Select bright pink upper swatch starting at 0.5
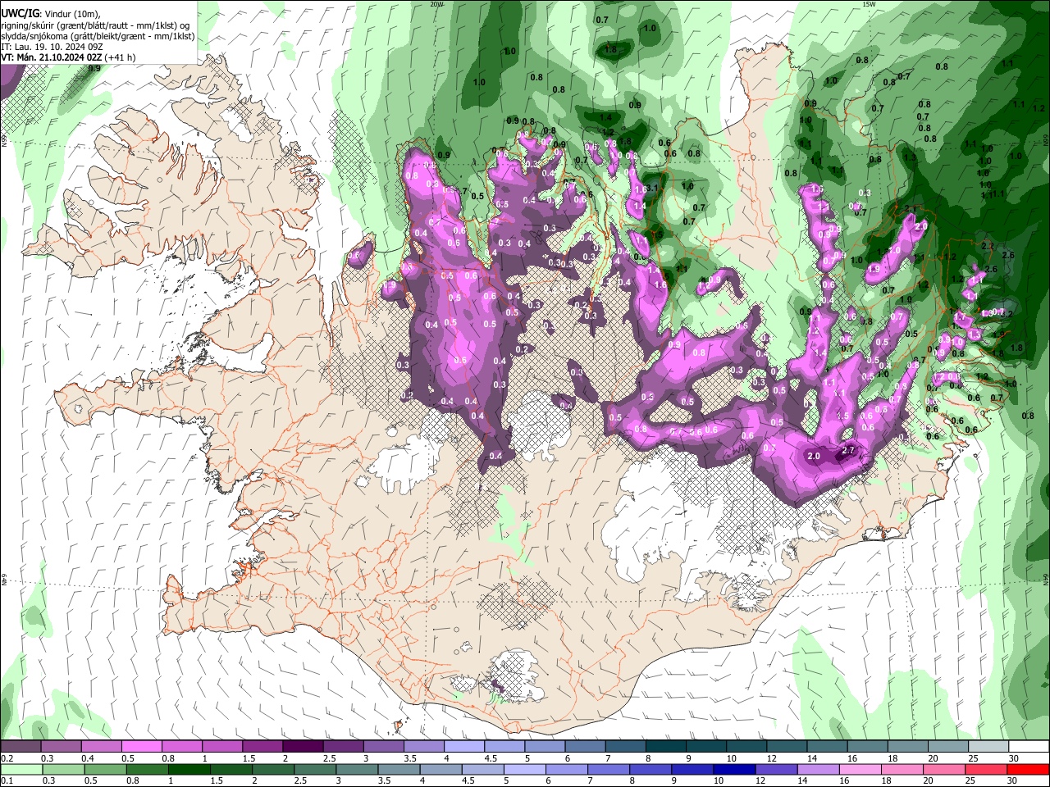Screen dimensions: 1050x787 142,747
